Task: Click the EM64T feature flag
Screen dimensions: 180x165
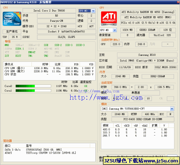Action: point(32,52)
